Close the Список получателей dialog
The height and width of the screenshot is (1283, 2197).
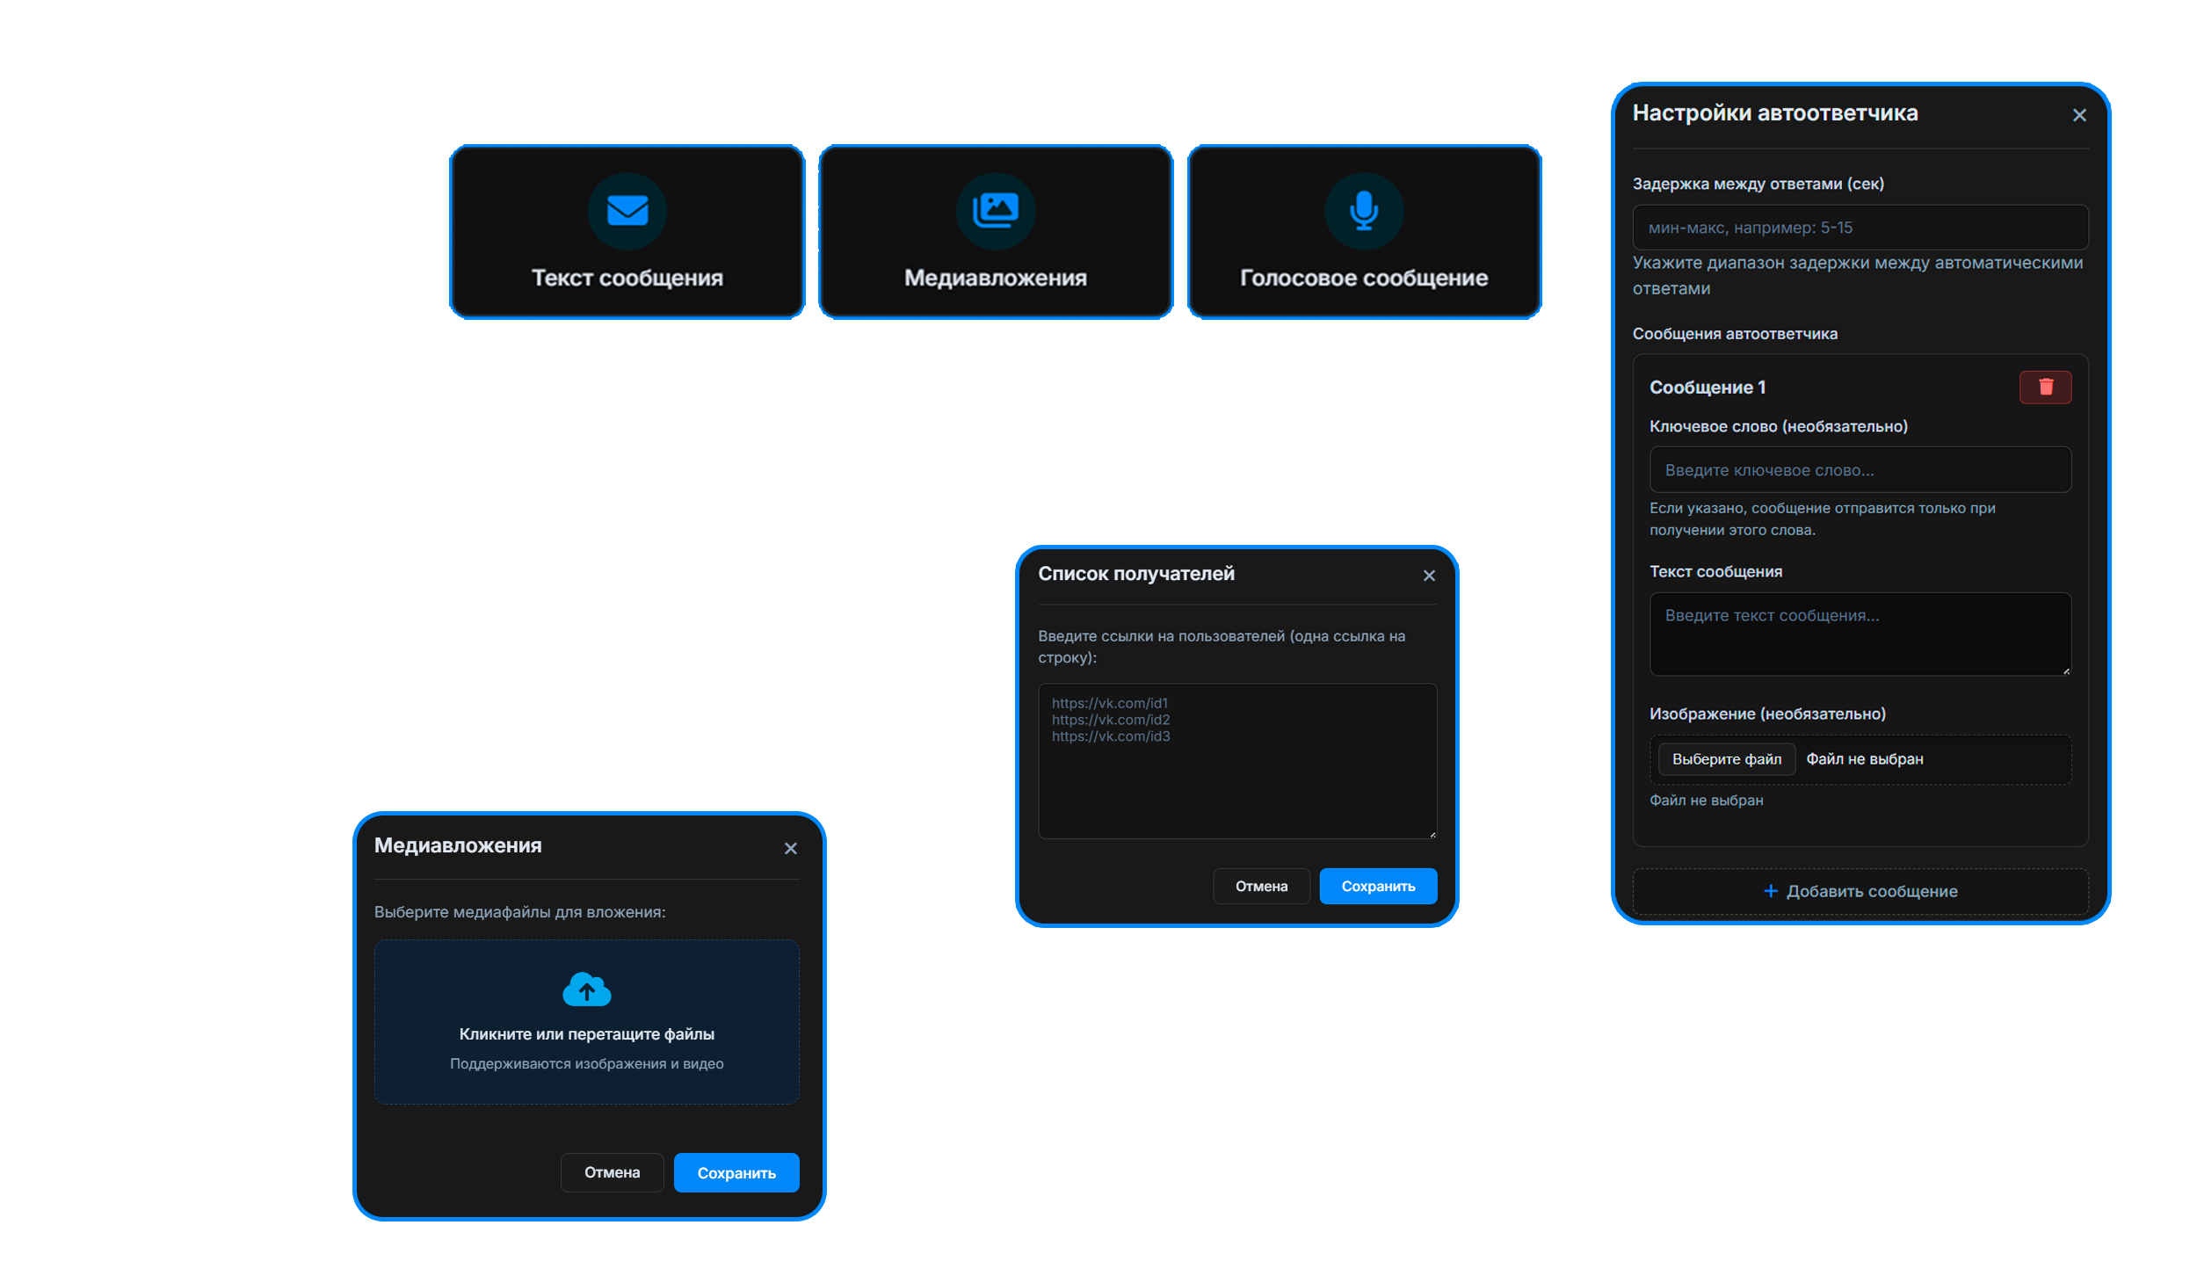pyautogui.click(x=1428, y=576)
